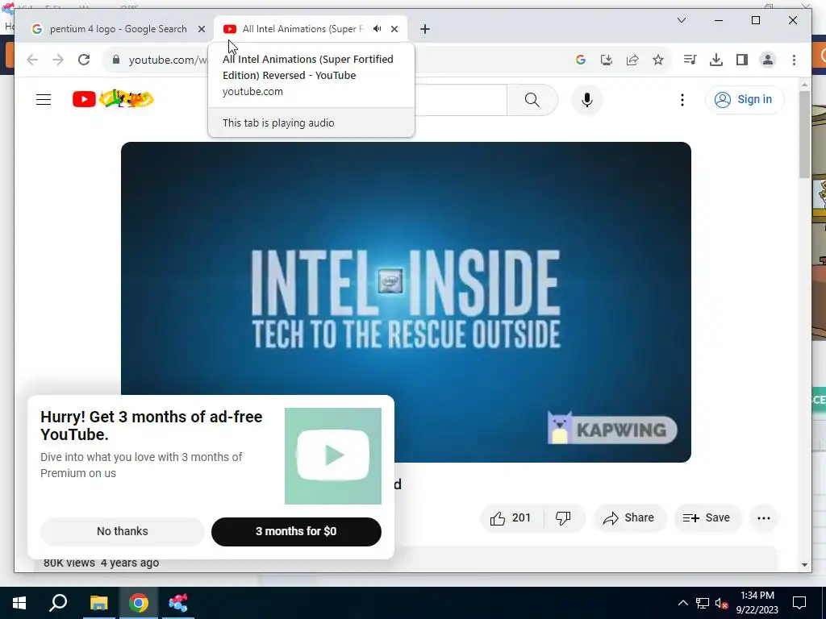Open Chrome media controls icon
This screenshot has height=619, width=826.
[690, 60]
